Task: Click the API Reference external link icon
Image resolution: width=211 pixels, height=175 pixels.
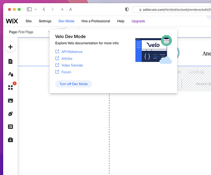Action: tap(57, 51)
